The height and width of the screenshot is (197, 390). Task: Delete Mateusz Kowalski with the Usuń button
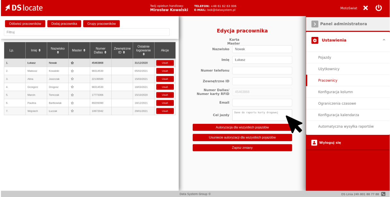point(165,71)
